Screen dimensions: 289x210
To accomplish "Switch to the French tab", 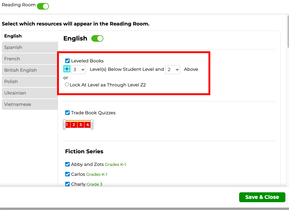I will pos(30,59).
